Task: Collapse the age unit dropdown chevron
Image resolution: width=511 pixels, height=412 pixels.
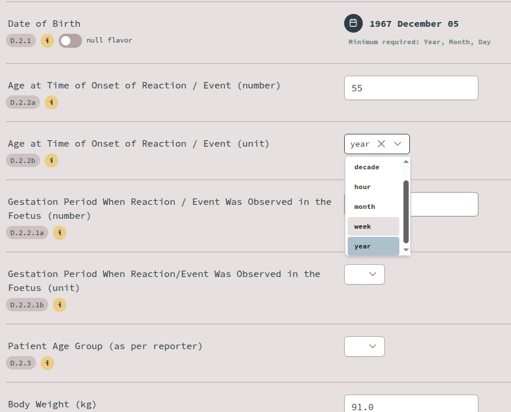Action: tap(398, 144)
